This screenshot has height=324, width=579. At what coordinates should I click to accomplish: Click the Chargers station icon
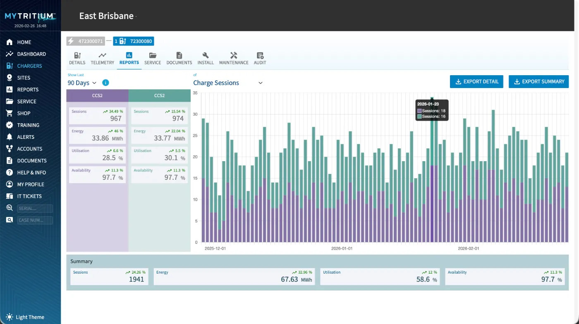(10, 66)
